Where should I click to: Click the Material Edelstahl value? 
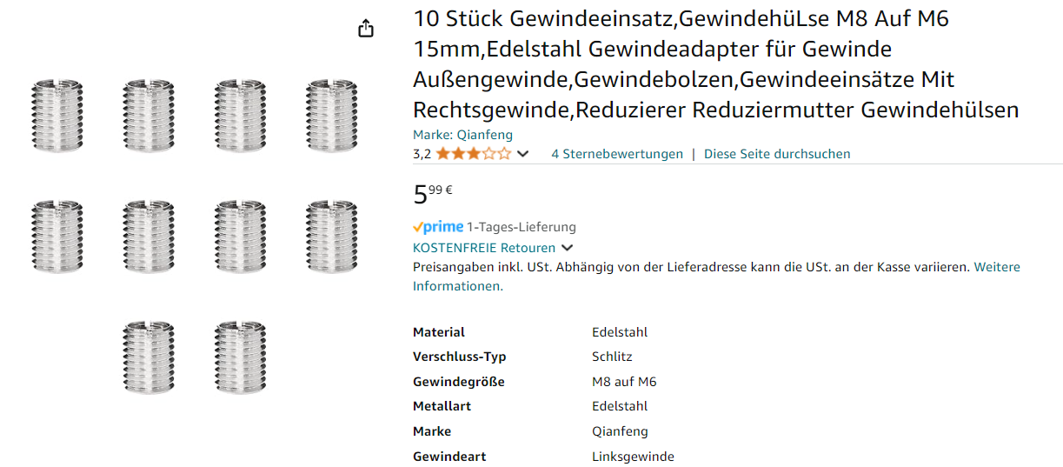click(x=620, y=332)
